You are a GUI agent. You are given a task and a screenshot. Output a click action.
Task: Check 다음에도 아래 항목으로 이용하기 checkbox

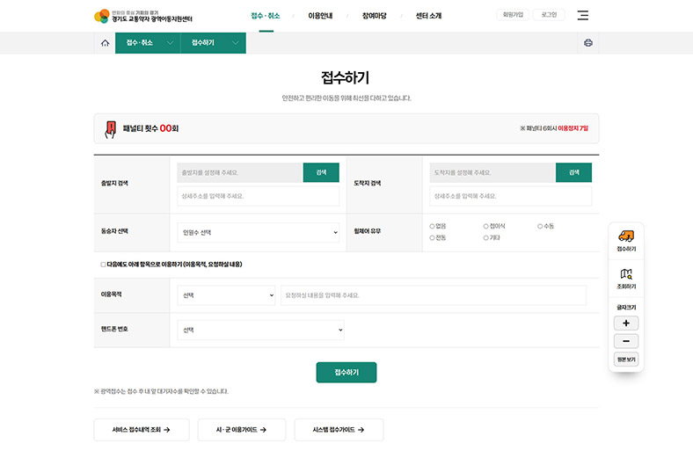103,264
